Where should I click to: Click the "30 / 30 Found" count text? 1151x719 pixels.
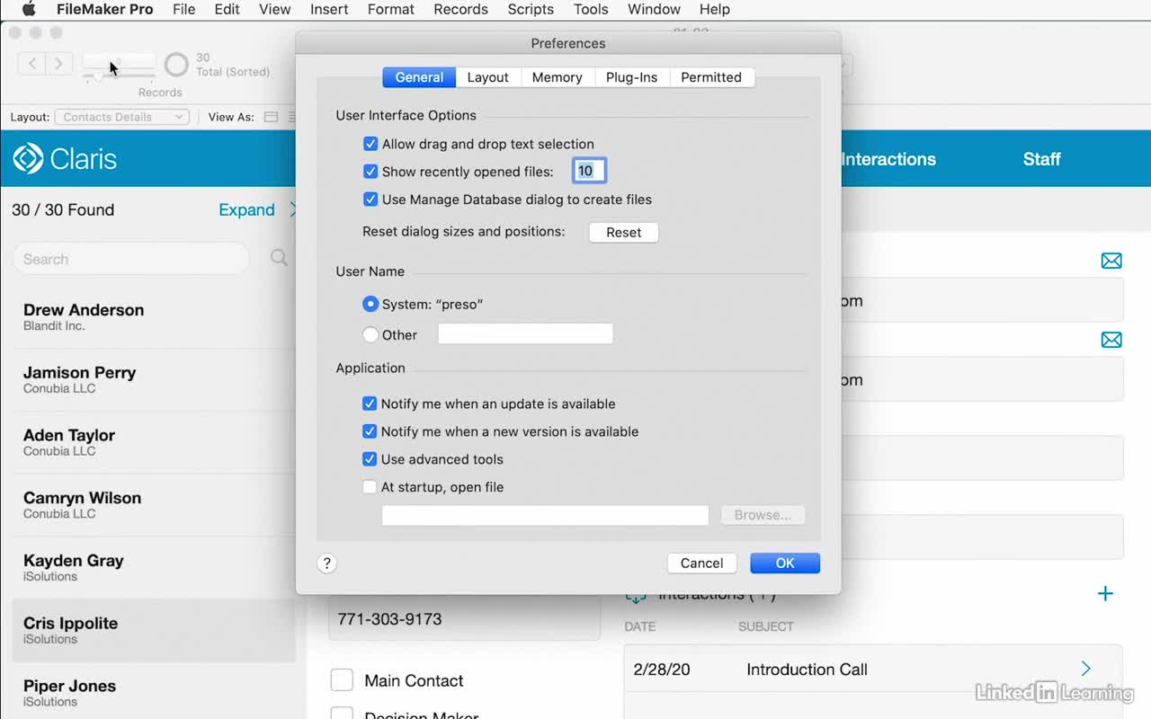63,209
